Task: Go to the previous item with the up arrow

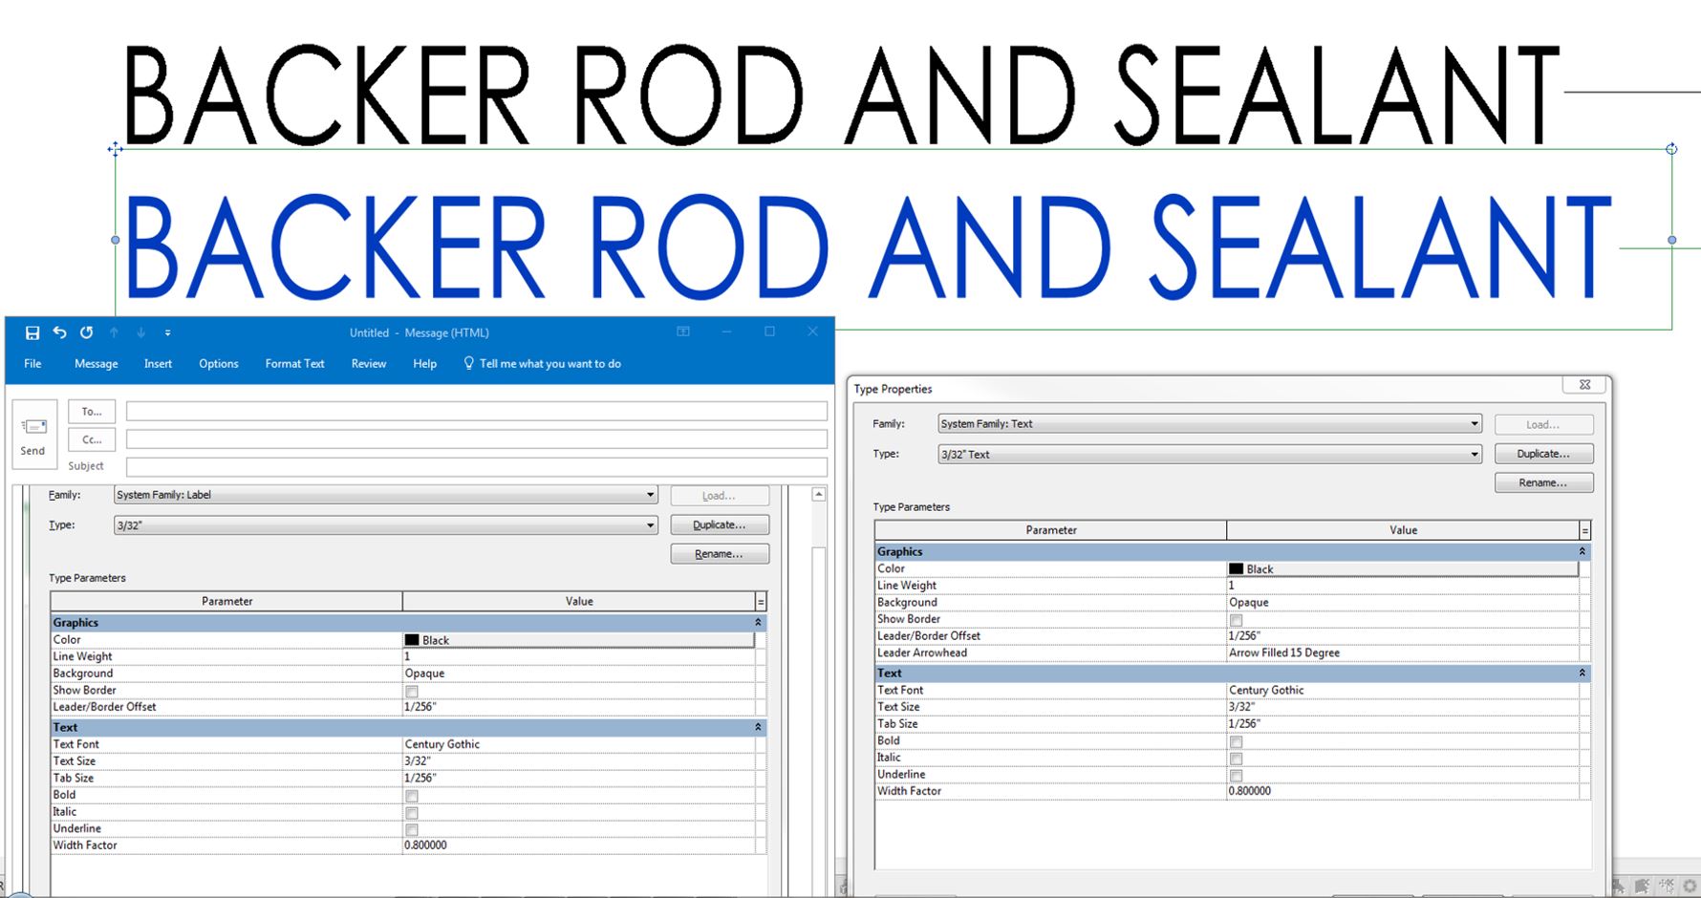Action: 114,332
